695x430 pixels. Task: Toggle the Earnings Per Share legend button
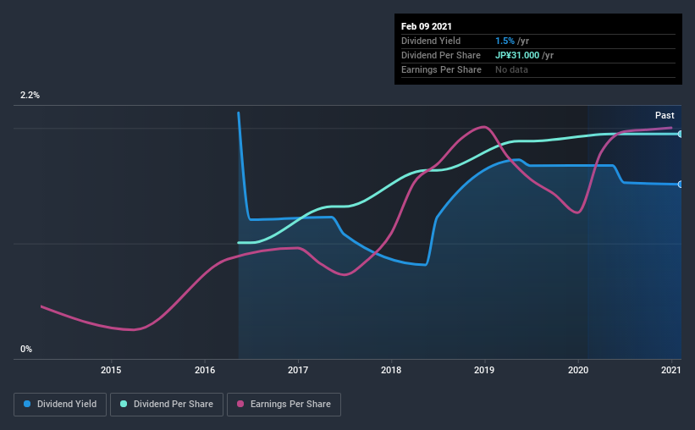tap(284, 405)
